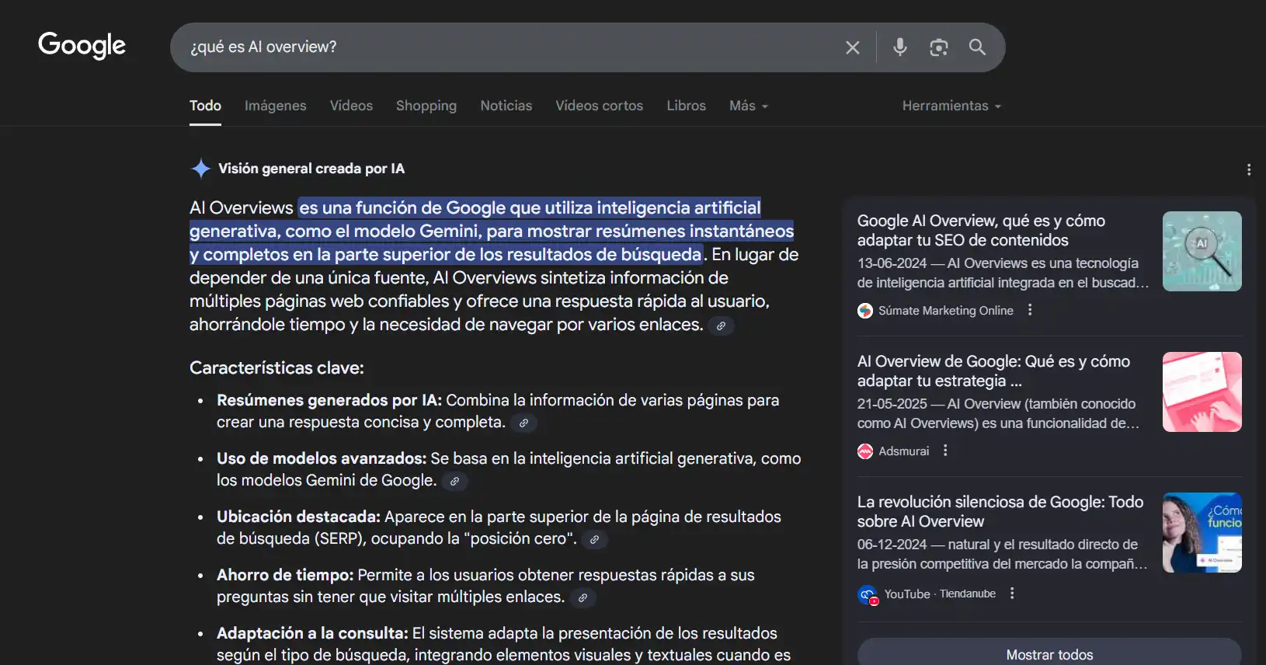Image resolution: width=1266 pixels, height=665 pixels.
Task: Switch to the Vídeos cortos tab
Action: 599,106
